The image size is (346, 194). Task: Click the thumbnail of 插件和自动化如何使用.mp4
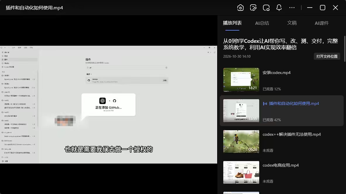pyautogui.click(x=241, y=111)
